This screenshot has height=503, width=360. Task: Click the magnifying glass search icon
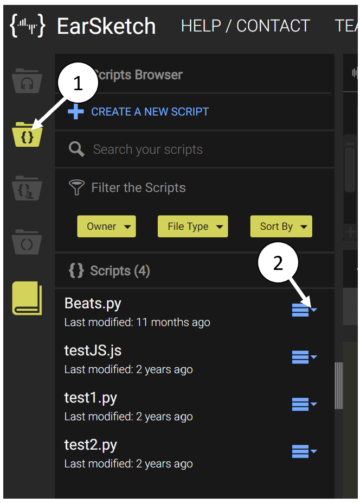pyautogui.click(x=76, y=149)
